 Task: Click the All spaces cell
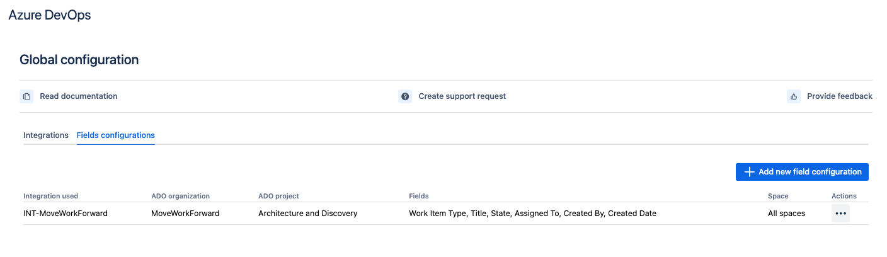786,214
